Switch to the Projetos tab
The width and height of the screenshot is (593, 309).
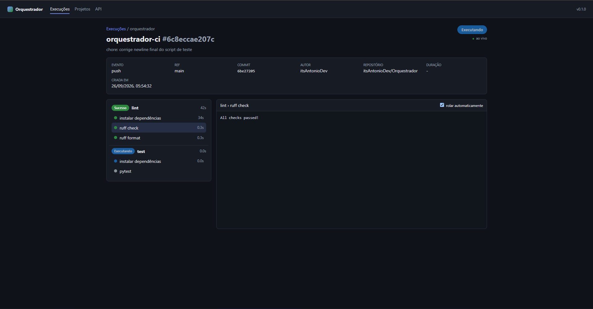tap(83, 9)
